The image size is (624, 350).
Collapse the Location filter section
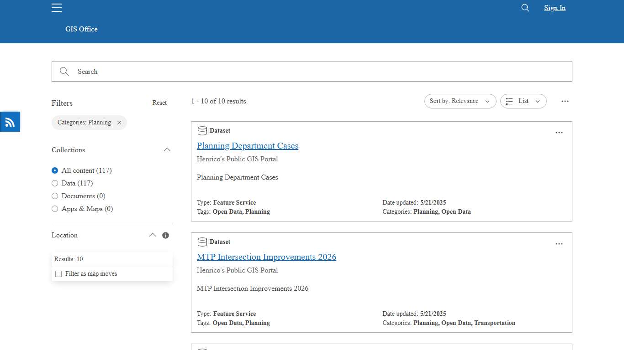153,235
